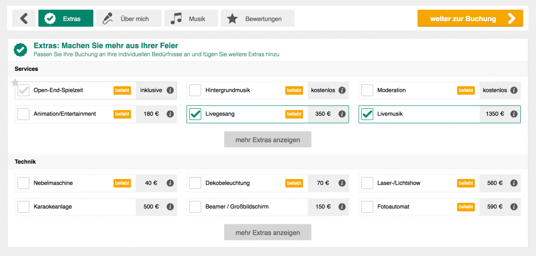
Task: Tick the Dekobeleuchtung checkbox
Action: point(195,183)
